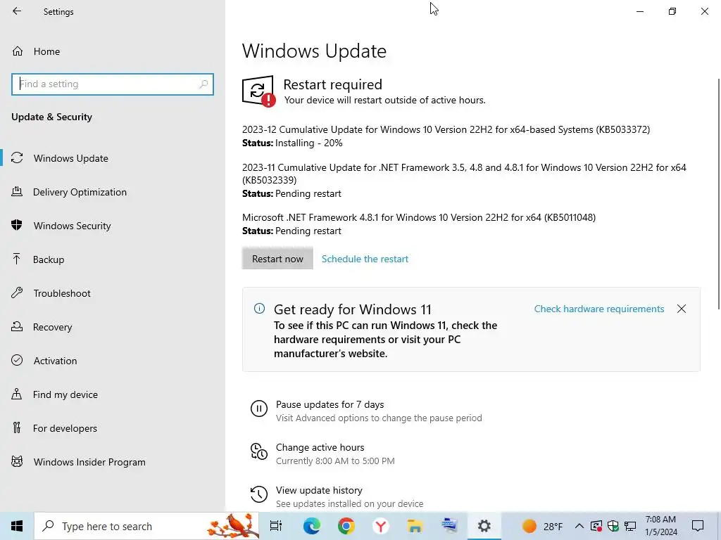
Task: Click the restart required status icon
Action: click(259, 91)
